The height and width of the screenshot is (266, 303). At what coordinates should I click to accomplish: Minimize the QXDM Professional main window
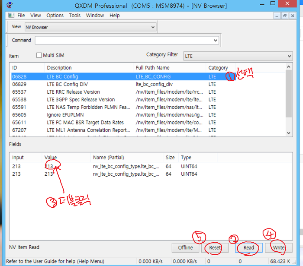(x=262, y=4)
